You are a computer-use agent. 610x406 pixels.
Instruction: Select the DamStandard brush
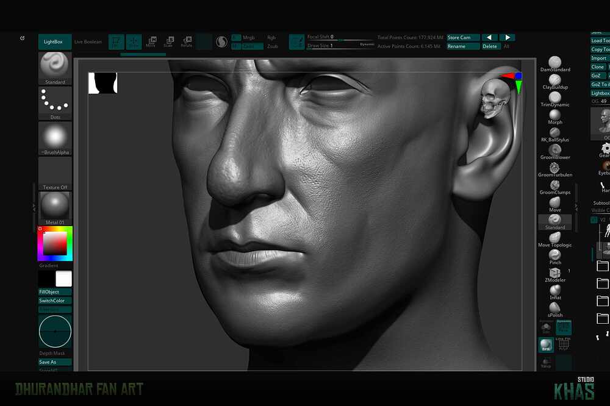(x=555, y=64)
